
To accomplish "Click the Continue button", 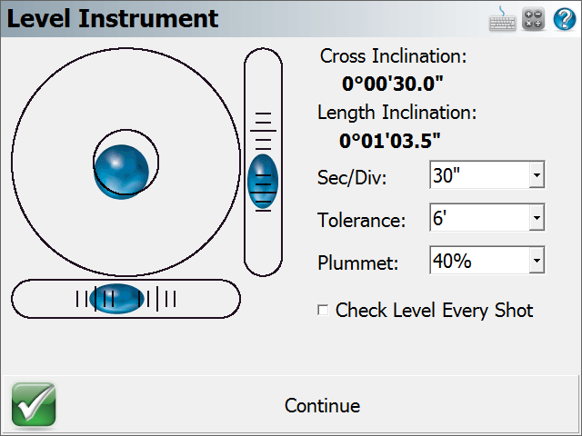I will [x=322, y=405].
